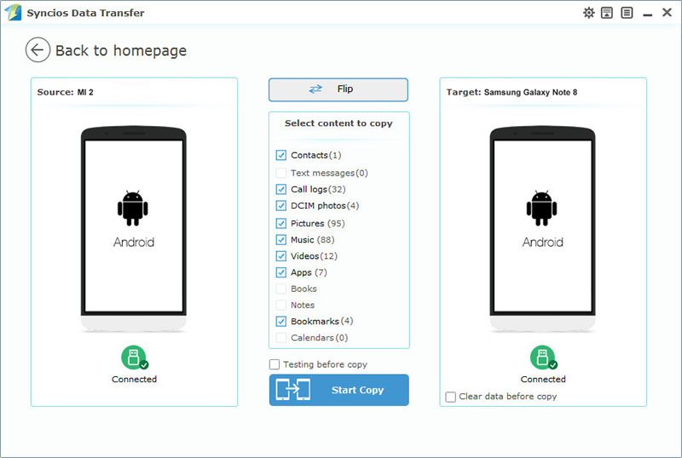Uncheck DCIM photos checkbox
682x458 pixels.
[281, 205]
